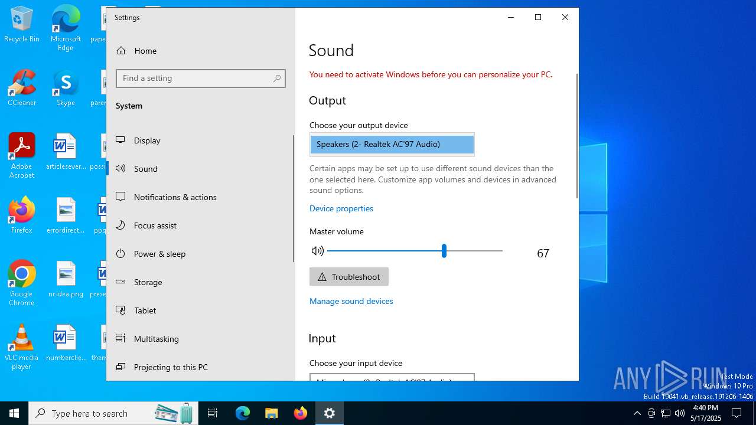Open Manage sound devices link
756x425 pixels.
coord(351,301)
